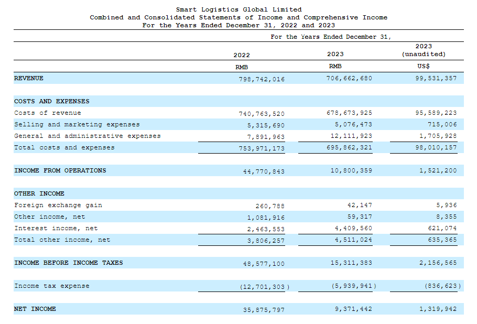Click the "2022" column header
The width and height of the screenshot is (477, 324).
point(242,55)
